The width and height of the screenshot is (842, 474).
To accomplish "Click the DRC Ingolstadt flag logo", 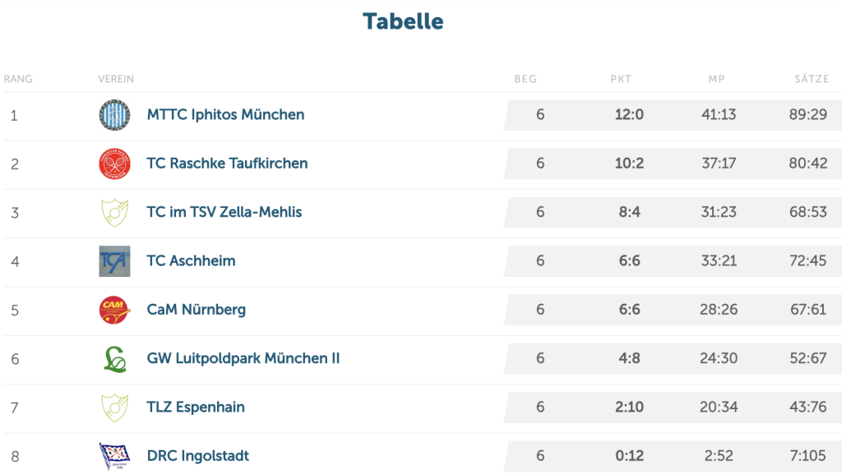I will (x=114, y=456).
